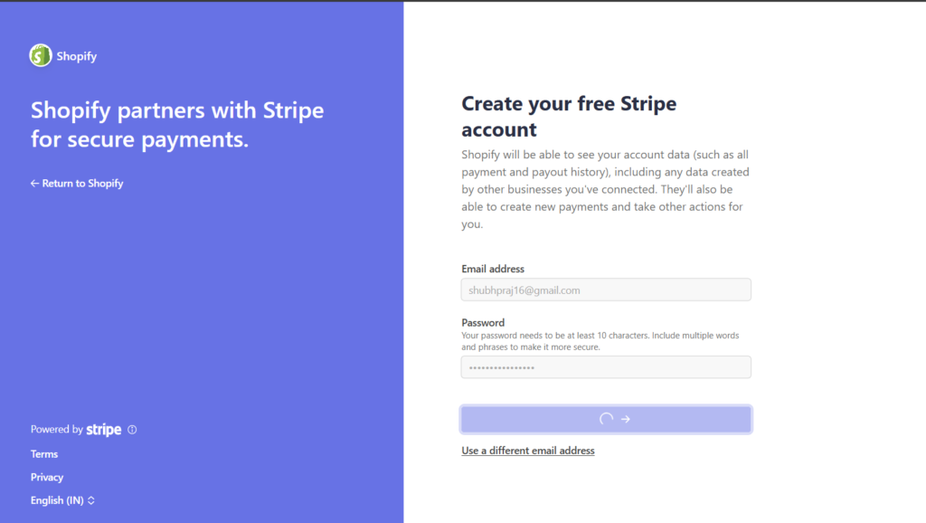The height and width of the screenshot is (523, 926).
Task: Open the Privacy link
Action: pos(47,478)
